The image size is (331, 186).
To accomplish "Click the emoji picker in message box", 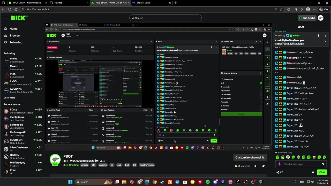I will tap(323, 164).
